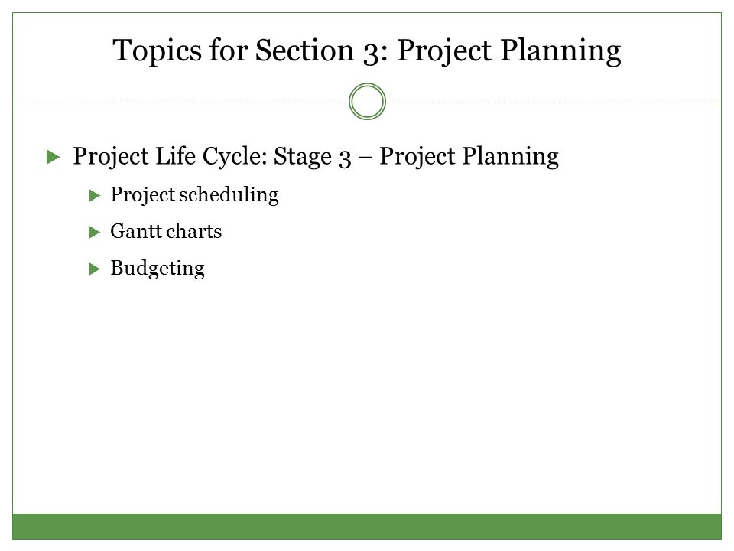
Task: Click the green circle ornament below the title
Action: click(x=367, y=102)
